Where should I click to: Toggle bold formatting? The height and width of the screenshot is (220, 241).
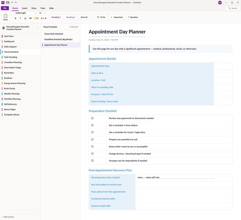coord(15,18)
